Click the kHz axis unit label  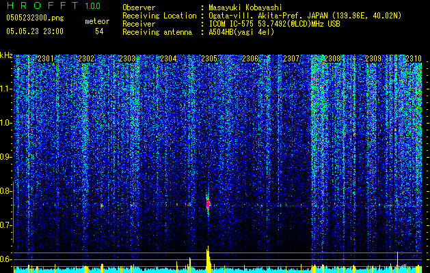(x=6, y=55)
